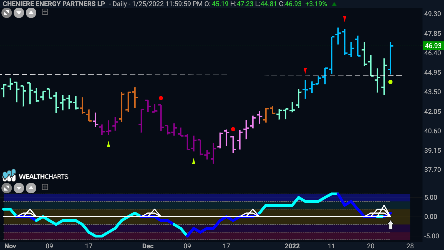Click the 44.95 price axis label
Viewport: 444px width, 250px height.
point(432,72)
